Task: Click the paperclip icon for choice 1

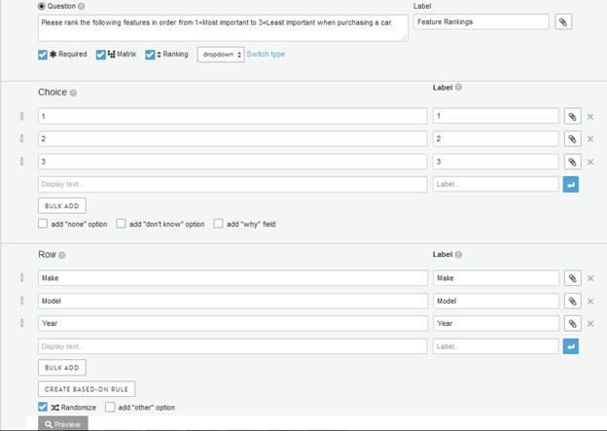Action: (572, 117)
